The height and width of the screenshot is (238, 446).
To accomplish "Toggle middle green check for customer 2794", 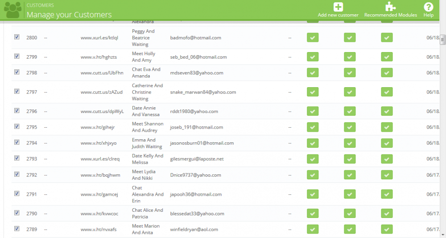I will (x=350, y=143).
